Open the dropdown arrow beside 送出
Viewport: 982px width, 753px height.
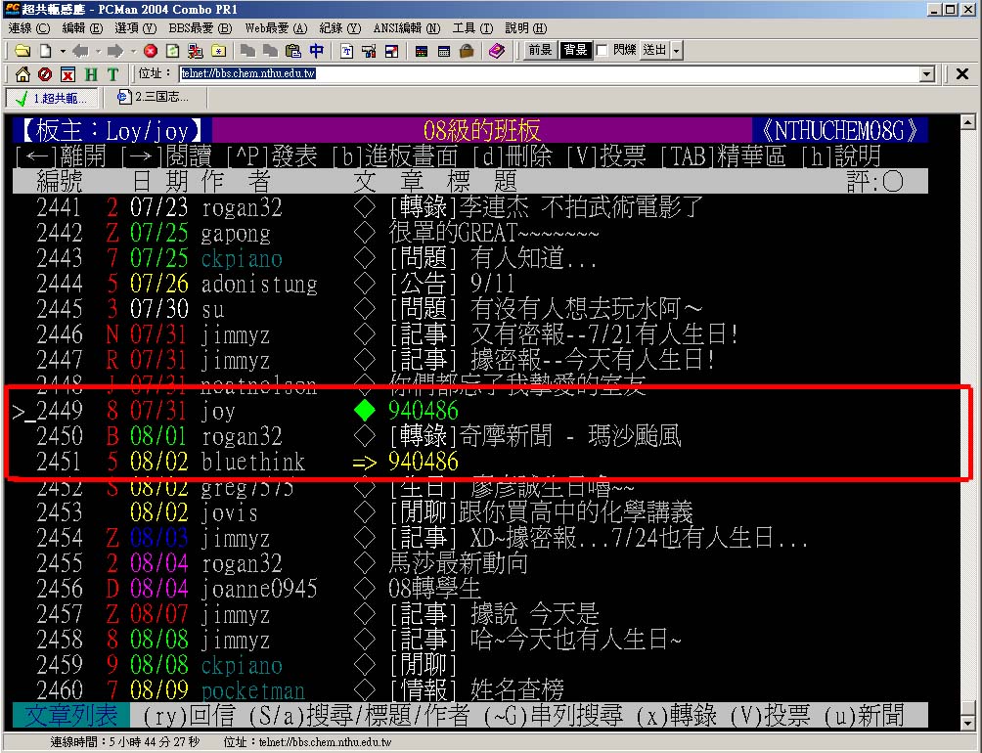pyautogui.click(x=677, y=51)
